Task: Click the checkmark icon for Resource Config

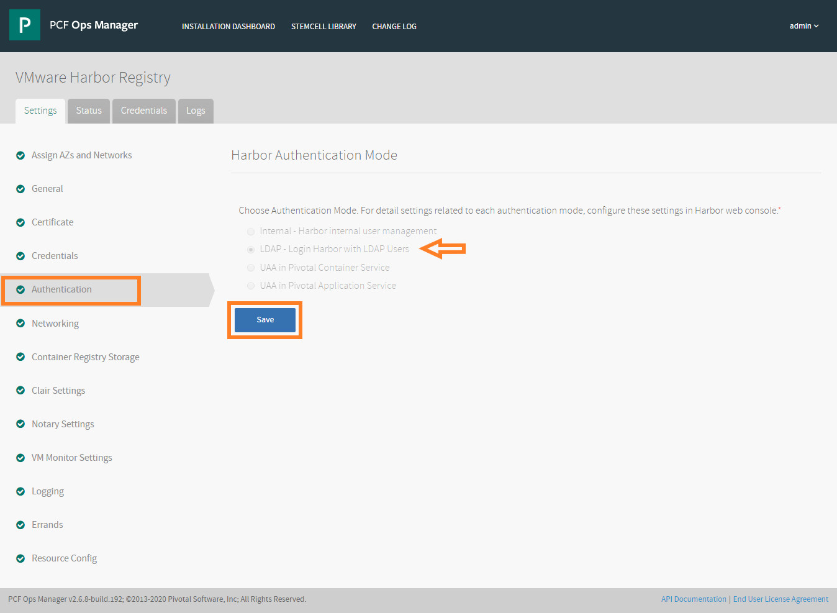Action: click(x=20, y=558)
